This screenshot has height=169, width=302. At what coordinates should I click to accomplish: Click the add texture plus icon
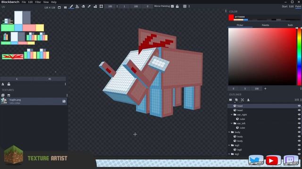pos(3,95)
